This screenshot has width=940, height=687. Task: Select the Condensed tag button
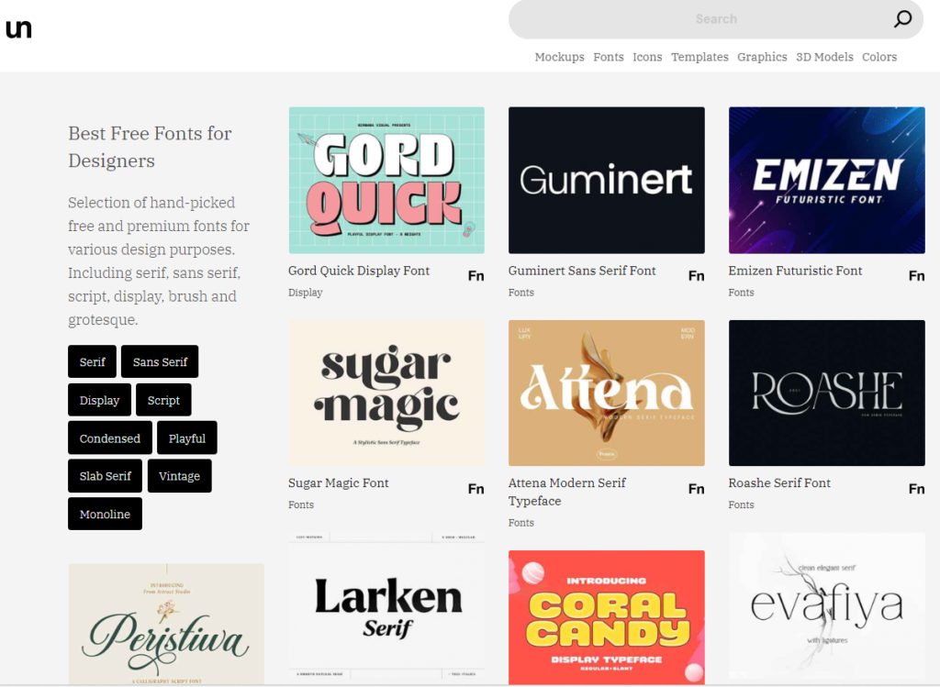tap(109, 438)
